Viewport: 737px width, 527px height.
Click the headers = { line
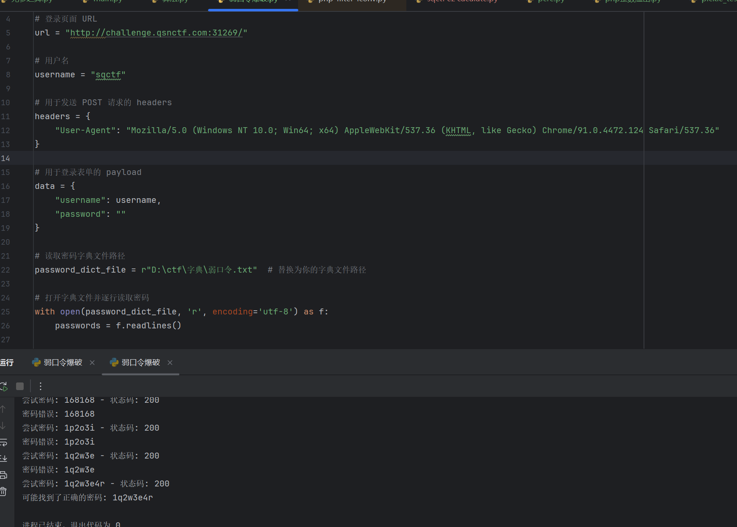pyautogui.click(x=63, y=116)
